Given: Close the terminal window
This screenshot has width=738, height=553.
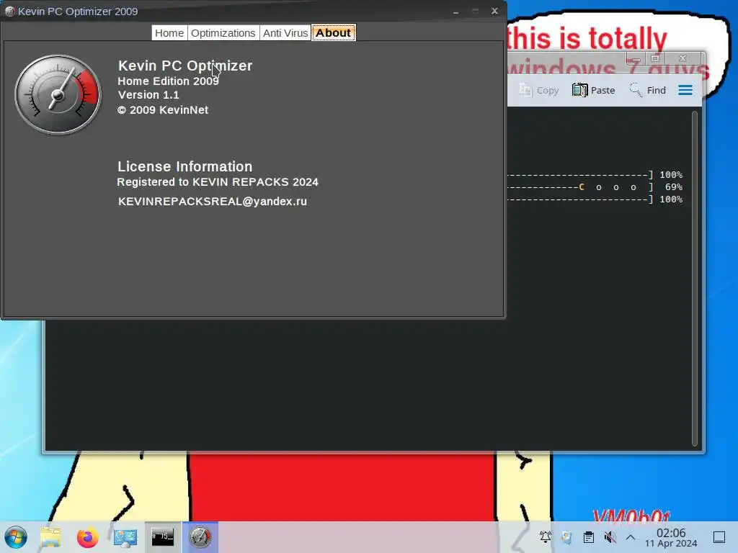Looking at the screenshot, I should [683, 58].
